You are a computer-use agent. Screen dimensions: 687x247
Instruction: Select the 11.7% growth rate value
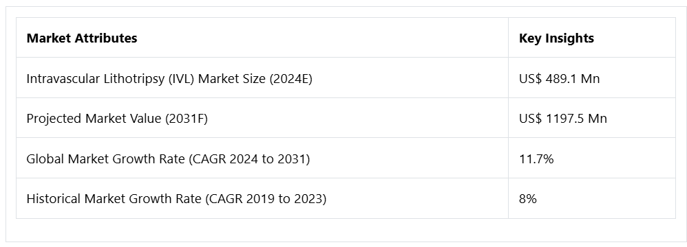536,159
